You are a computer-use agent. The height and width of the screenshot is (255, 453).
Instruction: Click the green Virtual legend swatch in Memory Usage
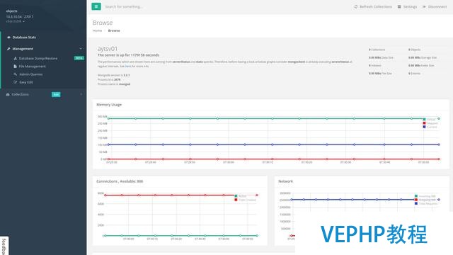pos(424,120)
